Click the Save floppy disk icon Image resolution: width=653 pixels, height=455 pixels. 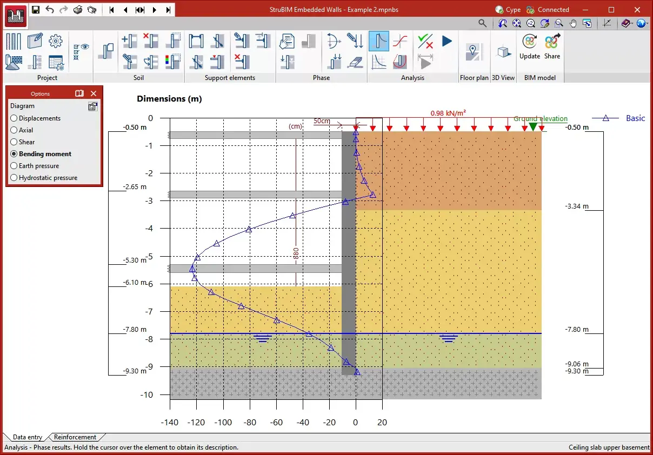(36, 10)
